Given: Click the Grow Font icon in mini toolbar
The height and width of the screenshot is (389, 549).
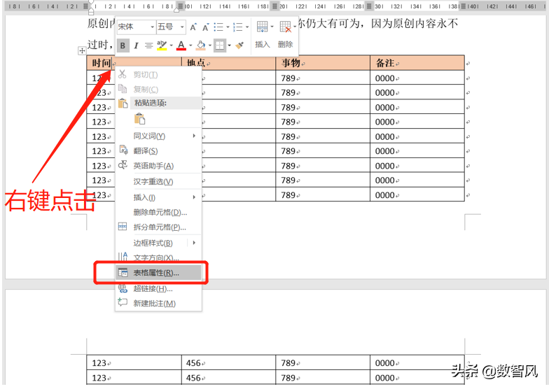Looking at the screenshot, I should tap(193, 27).
